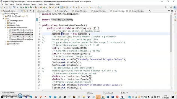The height and width of the screenshot is (99, 177).
Task: Click the External Tools run icon
Action: tap(36, 7)
